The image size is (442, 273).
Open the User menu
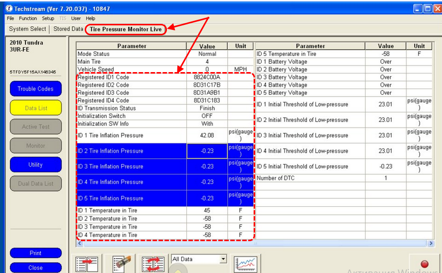click(x=76, y=18)
